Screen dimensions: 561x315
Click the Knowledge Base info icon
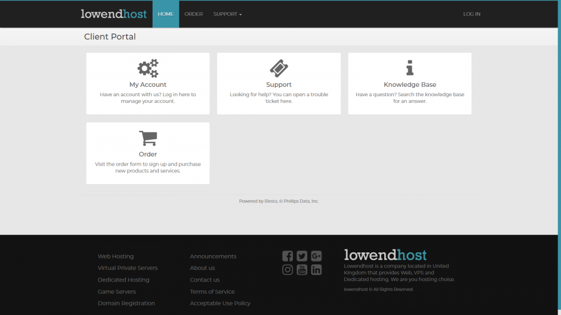point(410,68)
